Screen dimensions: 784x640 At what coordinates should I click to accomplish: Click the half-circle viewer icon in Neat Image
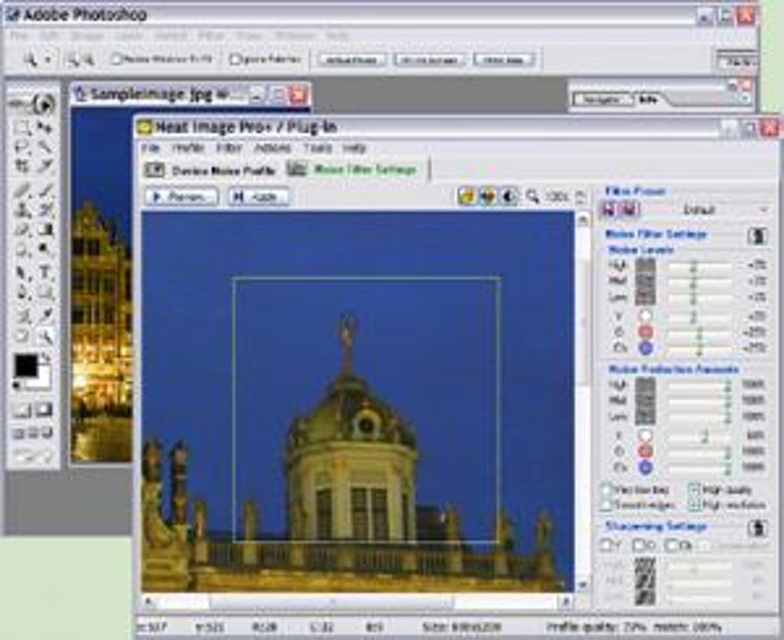(x=509, y=197)
